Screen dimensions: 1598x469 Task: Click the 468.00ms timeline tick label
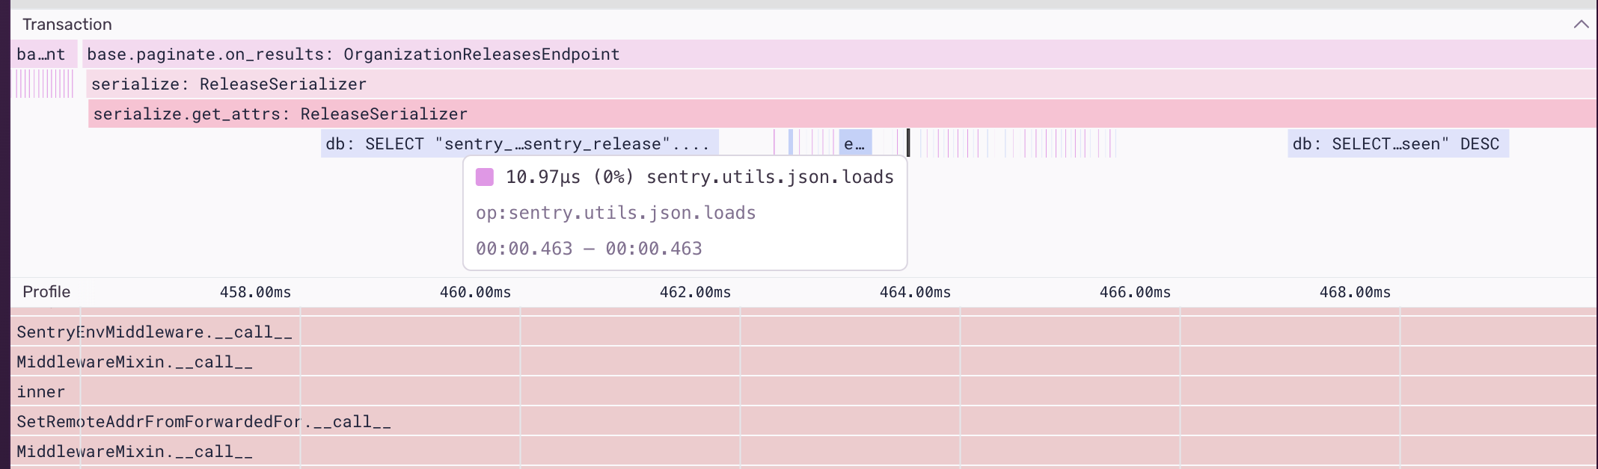tap(1355, 292)
